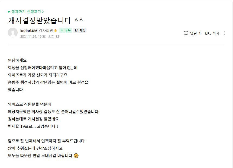Click the chevron after 함께하기 진행후기
Viewport: 233px width, 168px height.
[43, 12]
